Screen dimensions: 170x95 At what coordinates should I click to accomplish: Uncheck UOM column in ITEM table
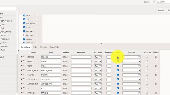click(24, 19)
